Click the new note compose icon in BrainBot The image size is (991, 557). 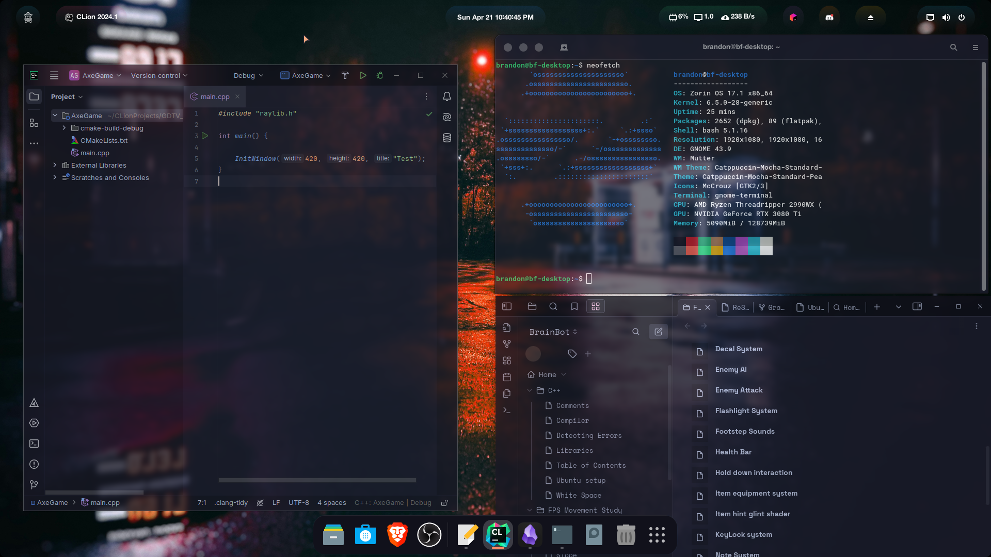659,332
